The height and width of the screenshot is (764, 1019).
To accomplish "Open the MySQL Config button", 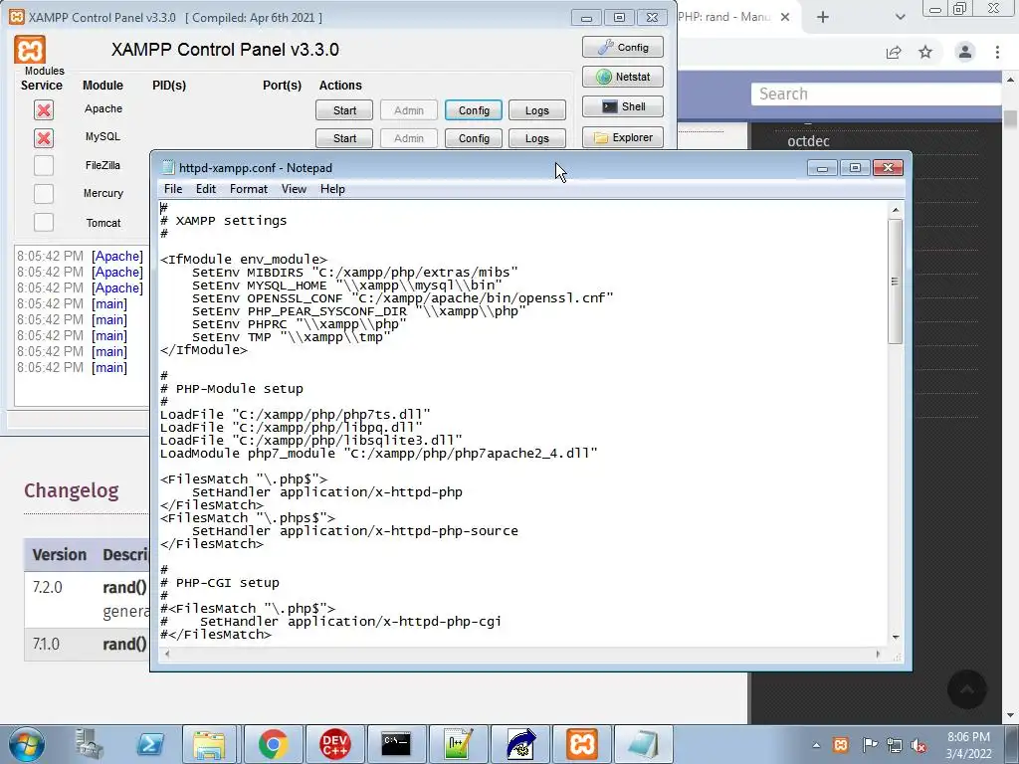I will click(x=474, y=138).
